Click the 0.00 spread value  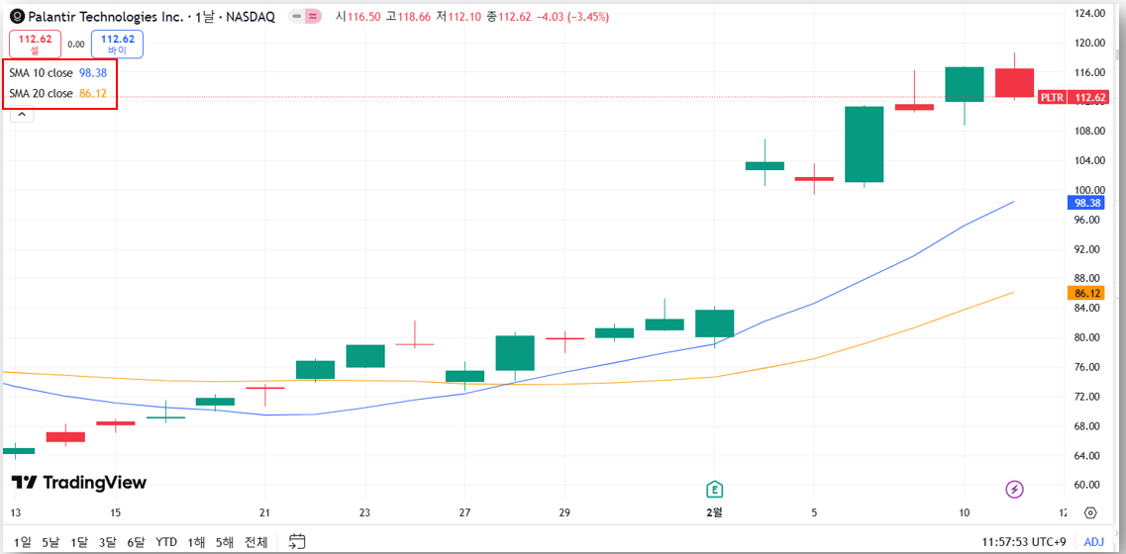76,44
